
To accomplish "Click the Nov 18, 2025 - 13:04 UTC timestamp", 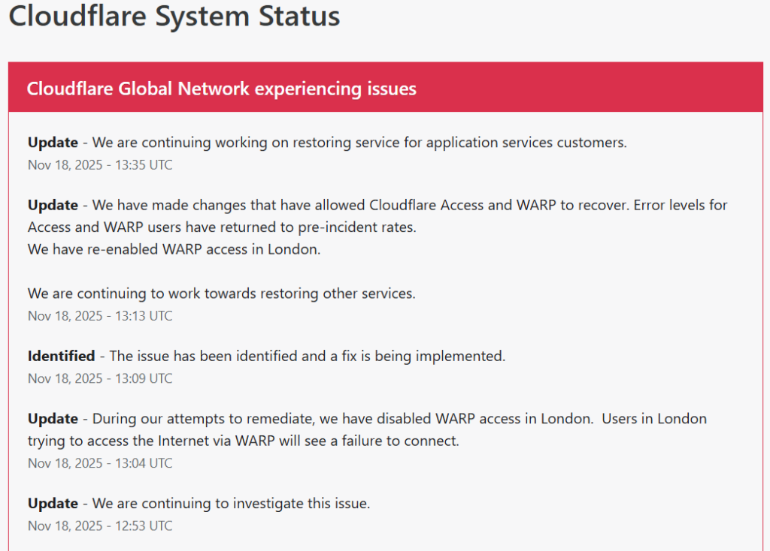I will (100, 462).
